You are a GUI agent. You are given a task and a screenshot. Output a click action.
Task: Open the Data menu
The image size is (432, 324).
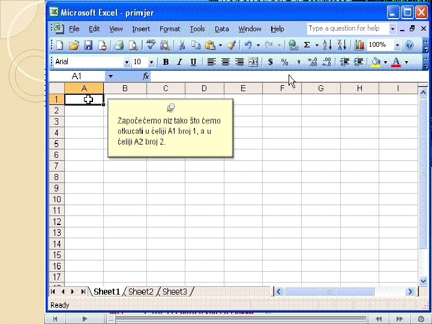222,29
